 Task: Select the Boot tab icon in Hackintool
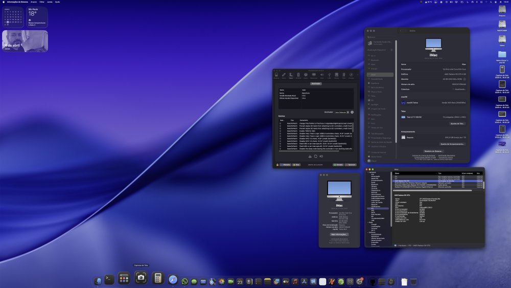point(291,75)
